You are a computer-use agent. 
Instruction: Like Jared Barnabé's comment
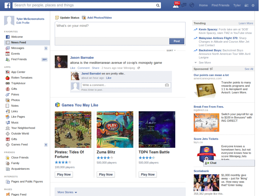coord(108,78)
